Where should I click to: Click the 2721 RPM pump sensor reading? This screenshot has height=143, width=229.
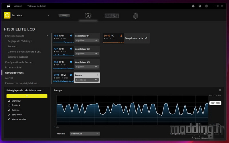click(x=60, y=75)
